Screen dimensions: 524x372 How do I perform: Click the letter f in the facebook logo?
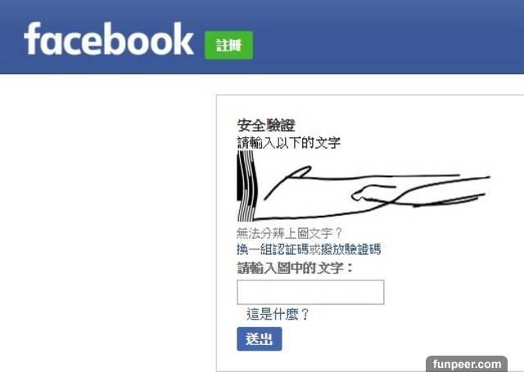[x=32, y=38]
